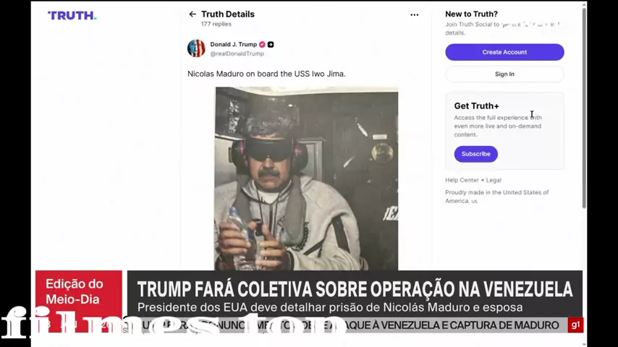This screenshot has width=618, height=347.
Task: Click the verified checkmark badge
Action: 262,45
